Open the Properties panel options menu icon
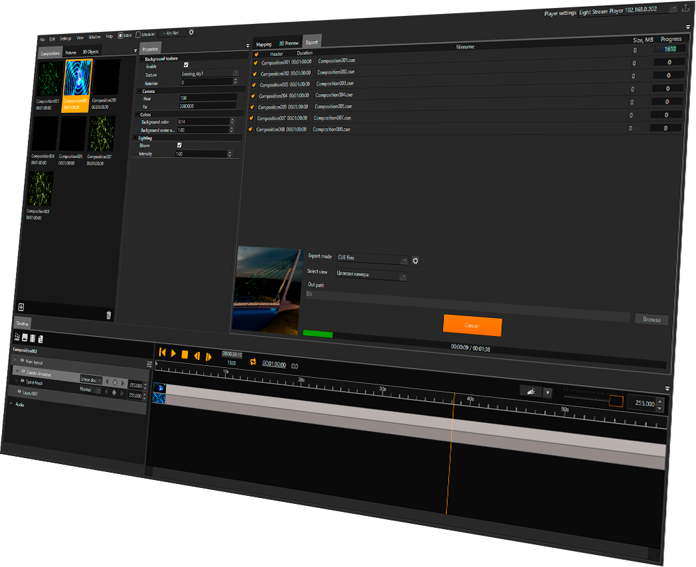The height and width of the screenshot is (567, 696). (247, 46)
